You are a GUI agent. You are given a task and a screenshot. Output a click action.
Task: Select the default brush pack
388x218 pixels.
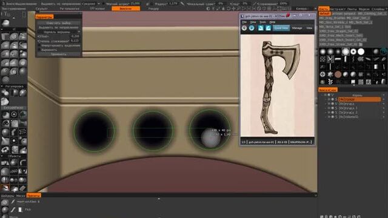325,13
